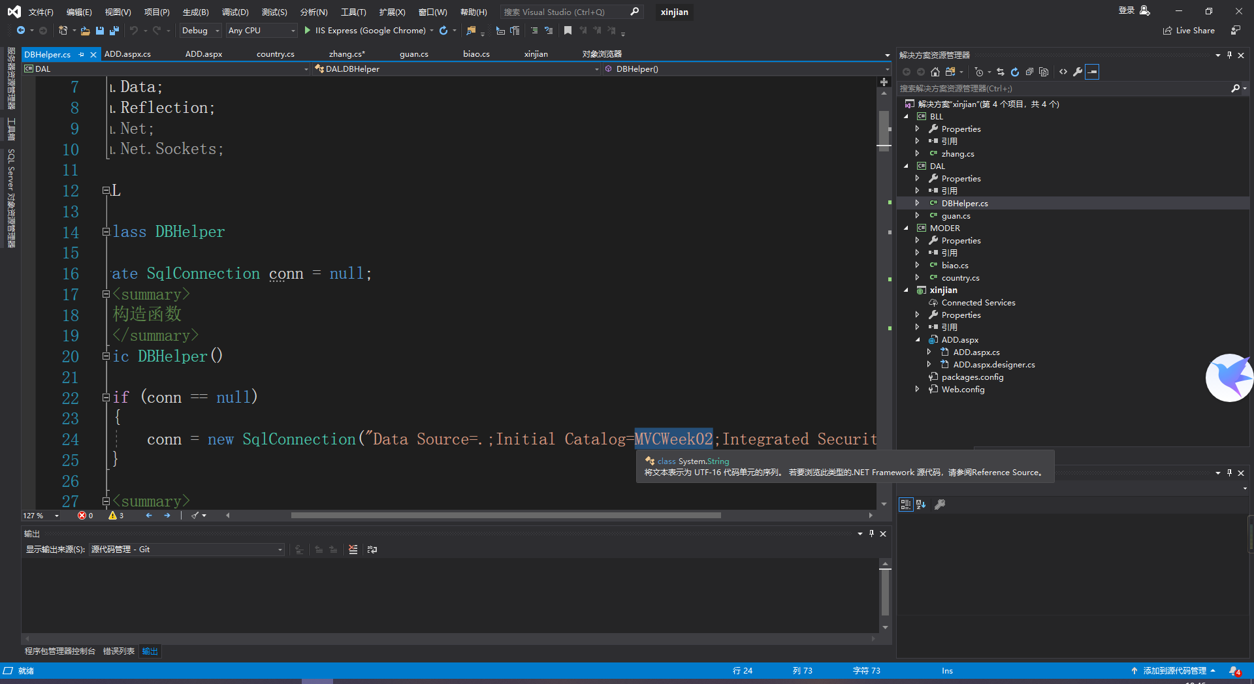This screenshot has width=1254, height=684.
Task: Save the current file with the disk icon
Action: pyautogui.click(x=100, y=31)
